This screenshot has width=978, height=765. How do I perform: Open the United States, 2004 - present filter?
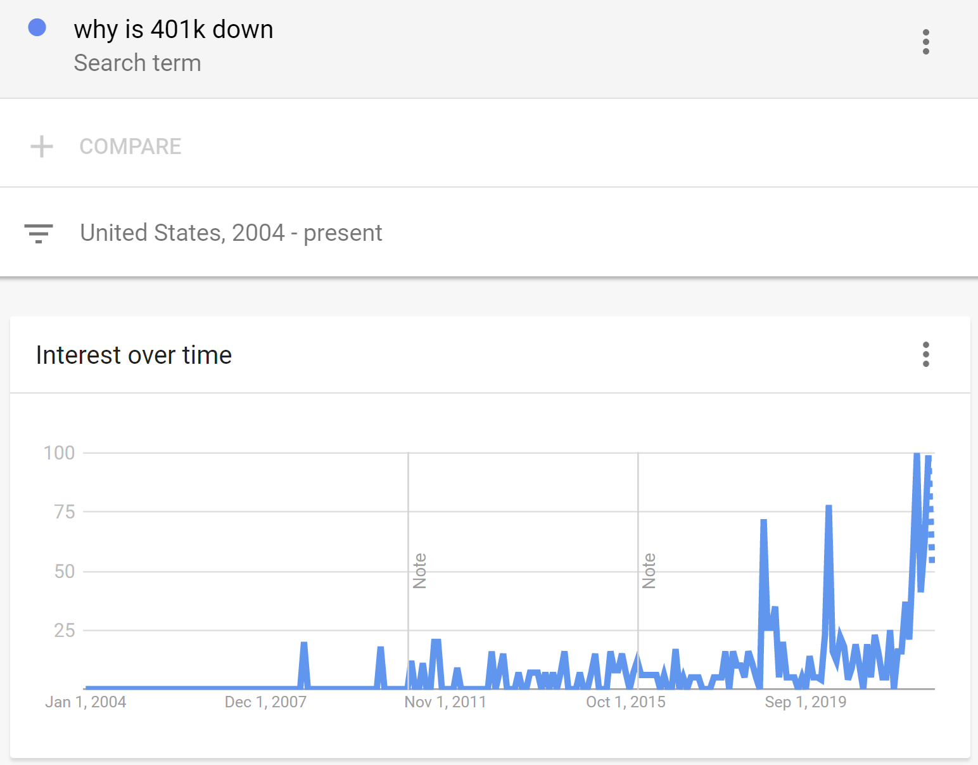231,233
